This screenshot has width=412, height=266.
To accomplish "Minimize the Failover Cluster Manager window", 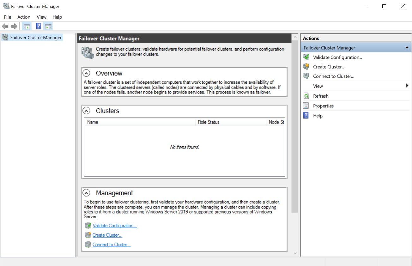I will tap(366, 6).
